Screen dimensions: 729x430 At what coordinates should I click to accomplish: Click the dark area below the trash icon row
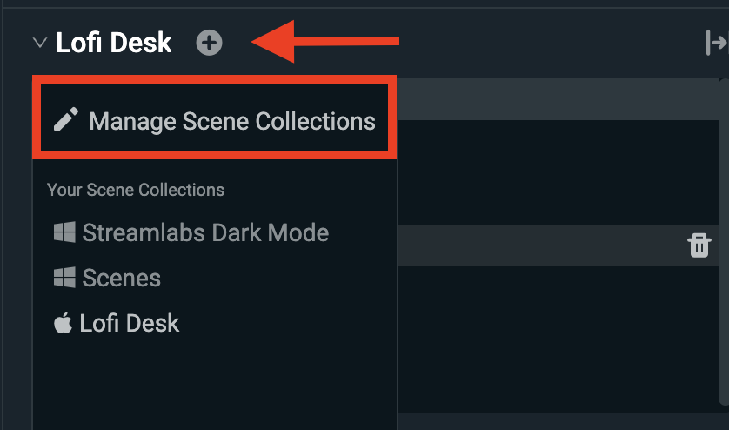click(557, 339)
